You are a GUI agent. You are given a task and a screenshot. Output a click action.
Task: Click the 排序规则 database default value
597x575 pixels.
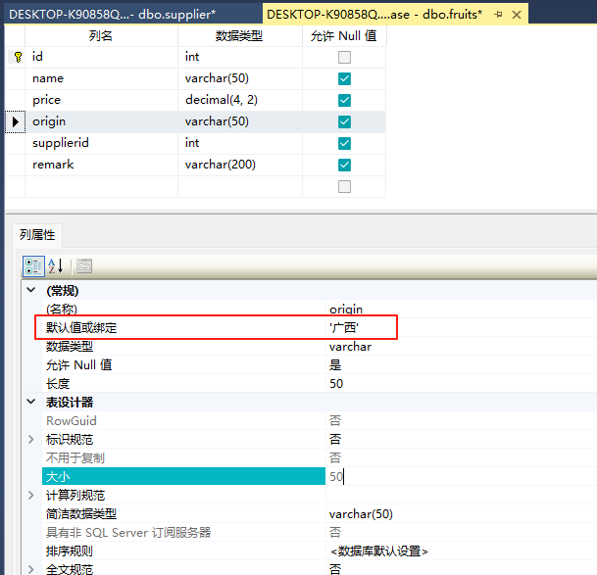click(x=378, y=551)
